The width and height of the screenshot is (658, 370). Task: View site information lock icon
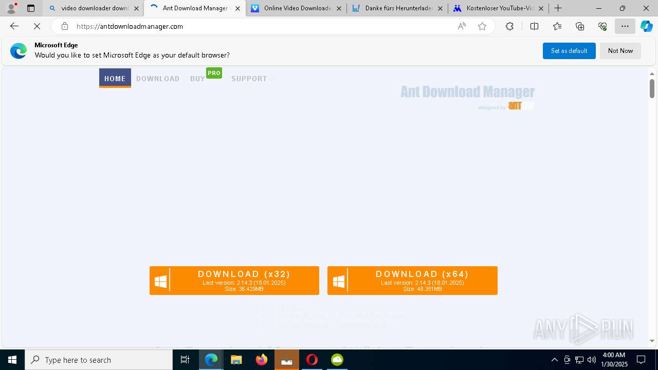[64, 26]
